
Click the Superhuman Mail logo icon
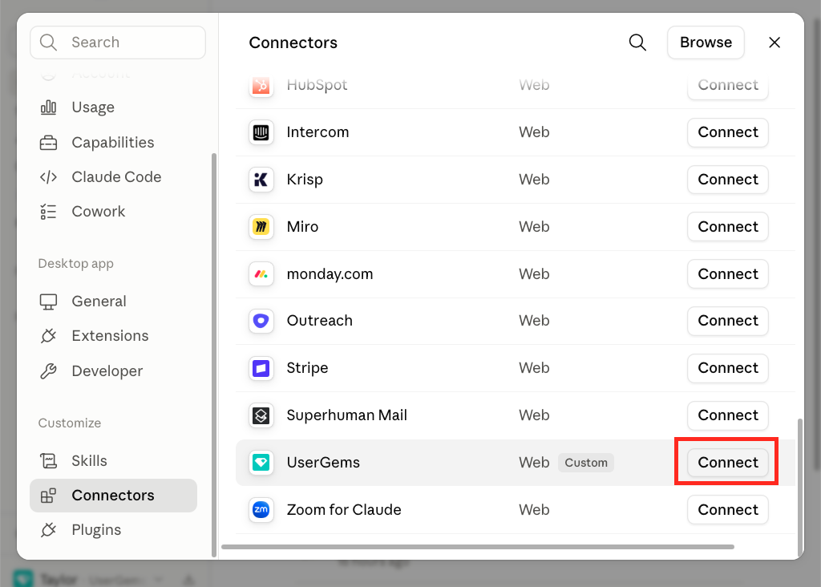(261, 415)
